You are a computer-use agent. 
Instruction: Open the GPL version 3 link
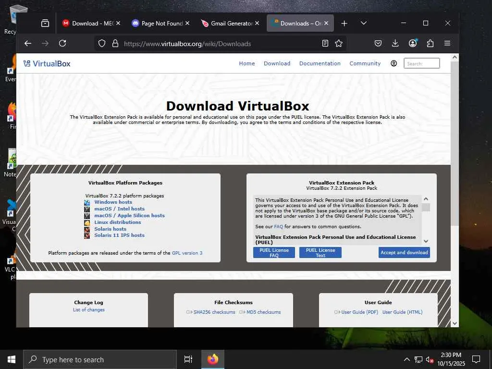tap(187, 253)
